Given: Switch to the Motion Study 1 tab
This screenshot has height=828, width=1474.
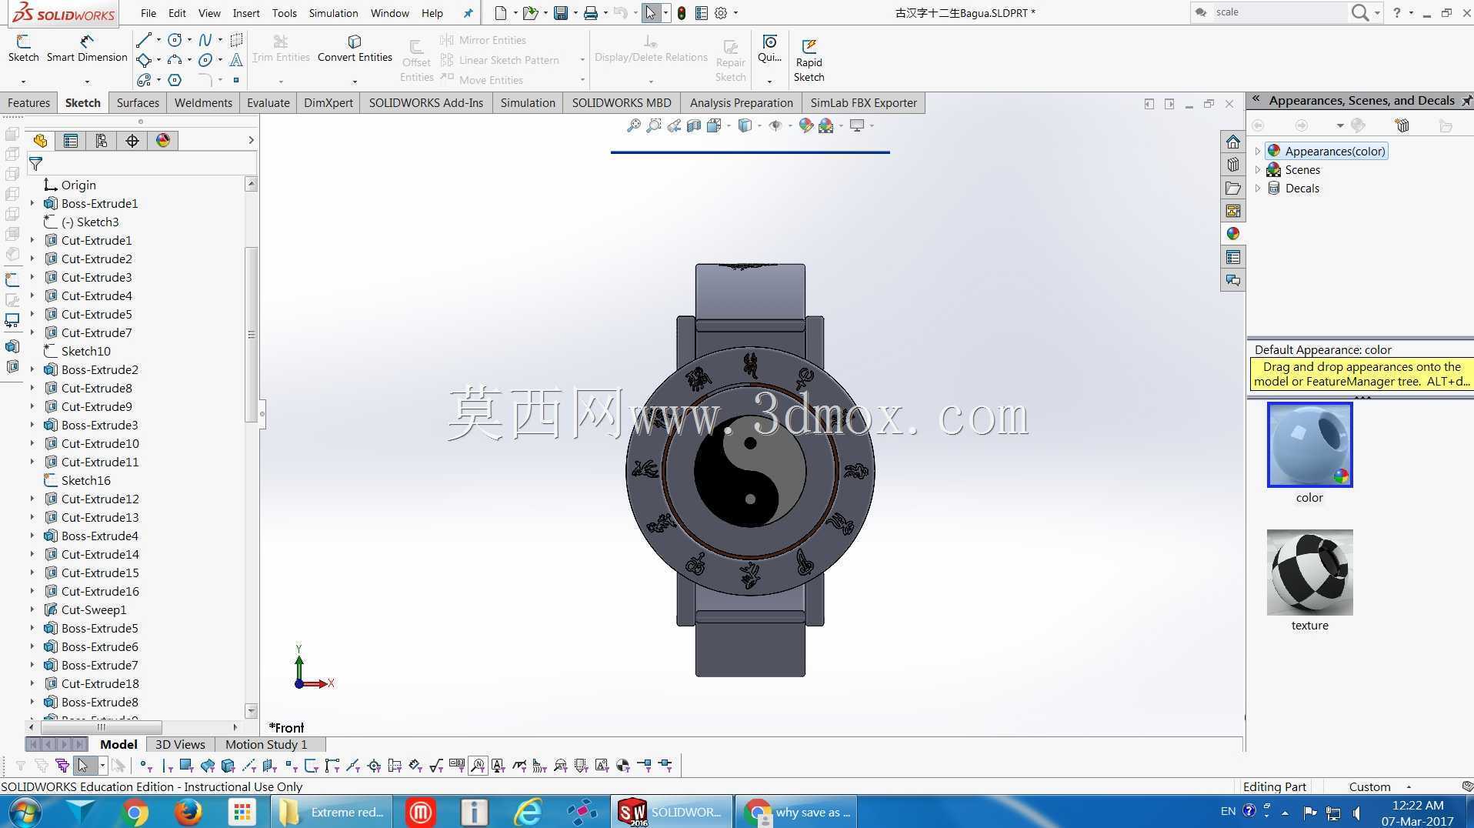Looking at the screenshot, I should pos(266,745).
